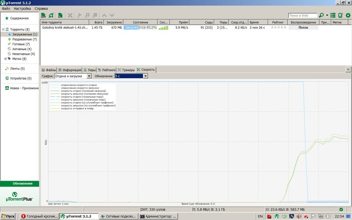
Task: Remove torrent with the X icon
Action: (70, 15)
